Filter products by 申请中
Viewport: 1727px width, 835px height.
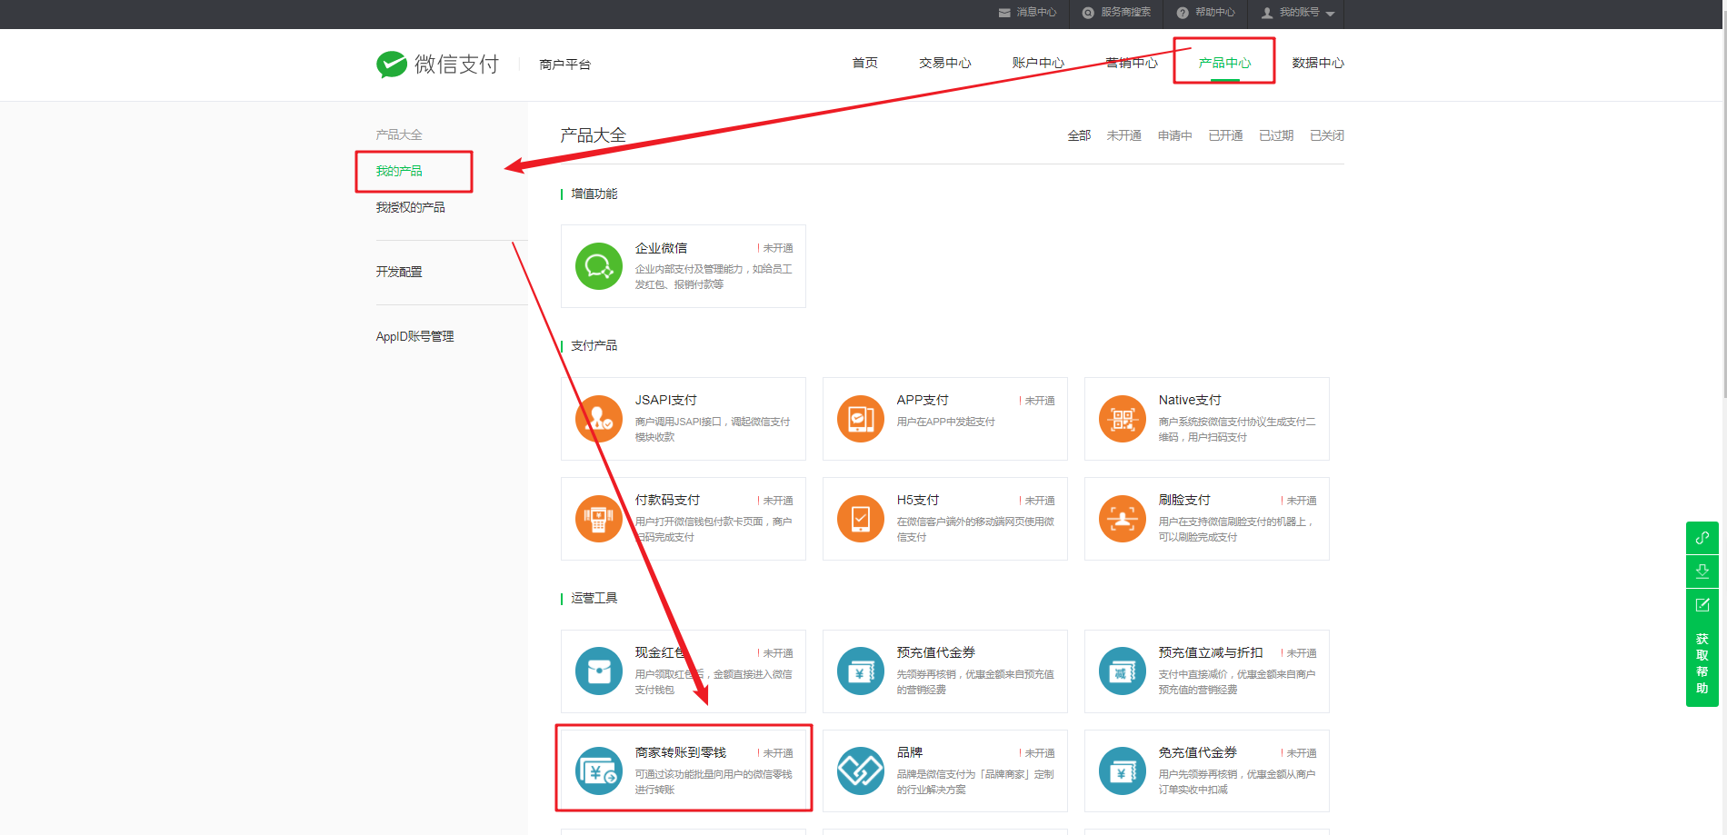coord(1174,135)
